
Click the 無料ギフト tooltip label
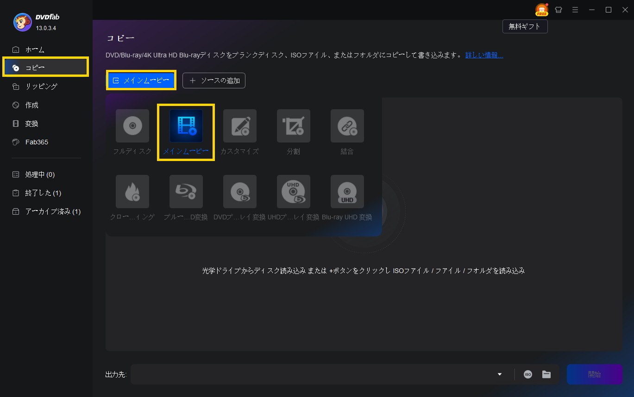click(x=525, y=26)
